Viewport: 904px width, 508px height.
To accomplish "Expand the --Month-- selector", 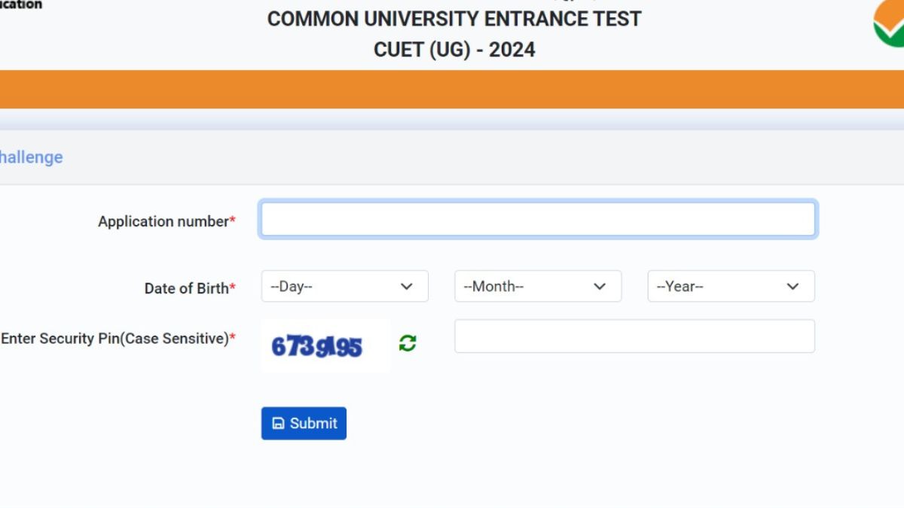I will tap(537, 287).
